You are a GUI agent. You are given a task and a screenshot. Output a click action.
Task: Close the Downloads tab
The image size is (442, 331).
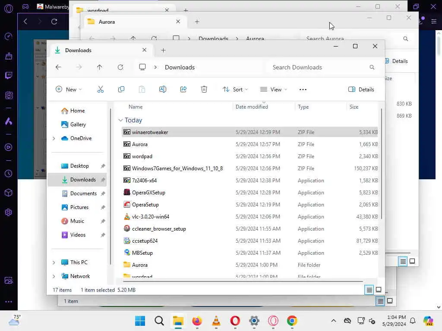coord(144,50)
